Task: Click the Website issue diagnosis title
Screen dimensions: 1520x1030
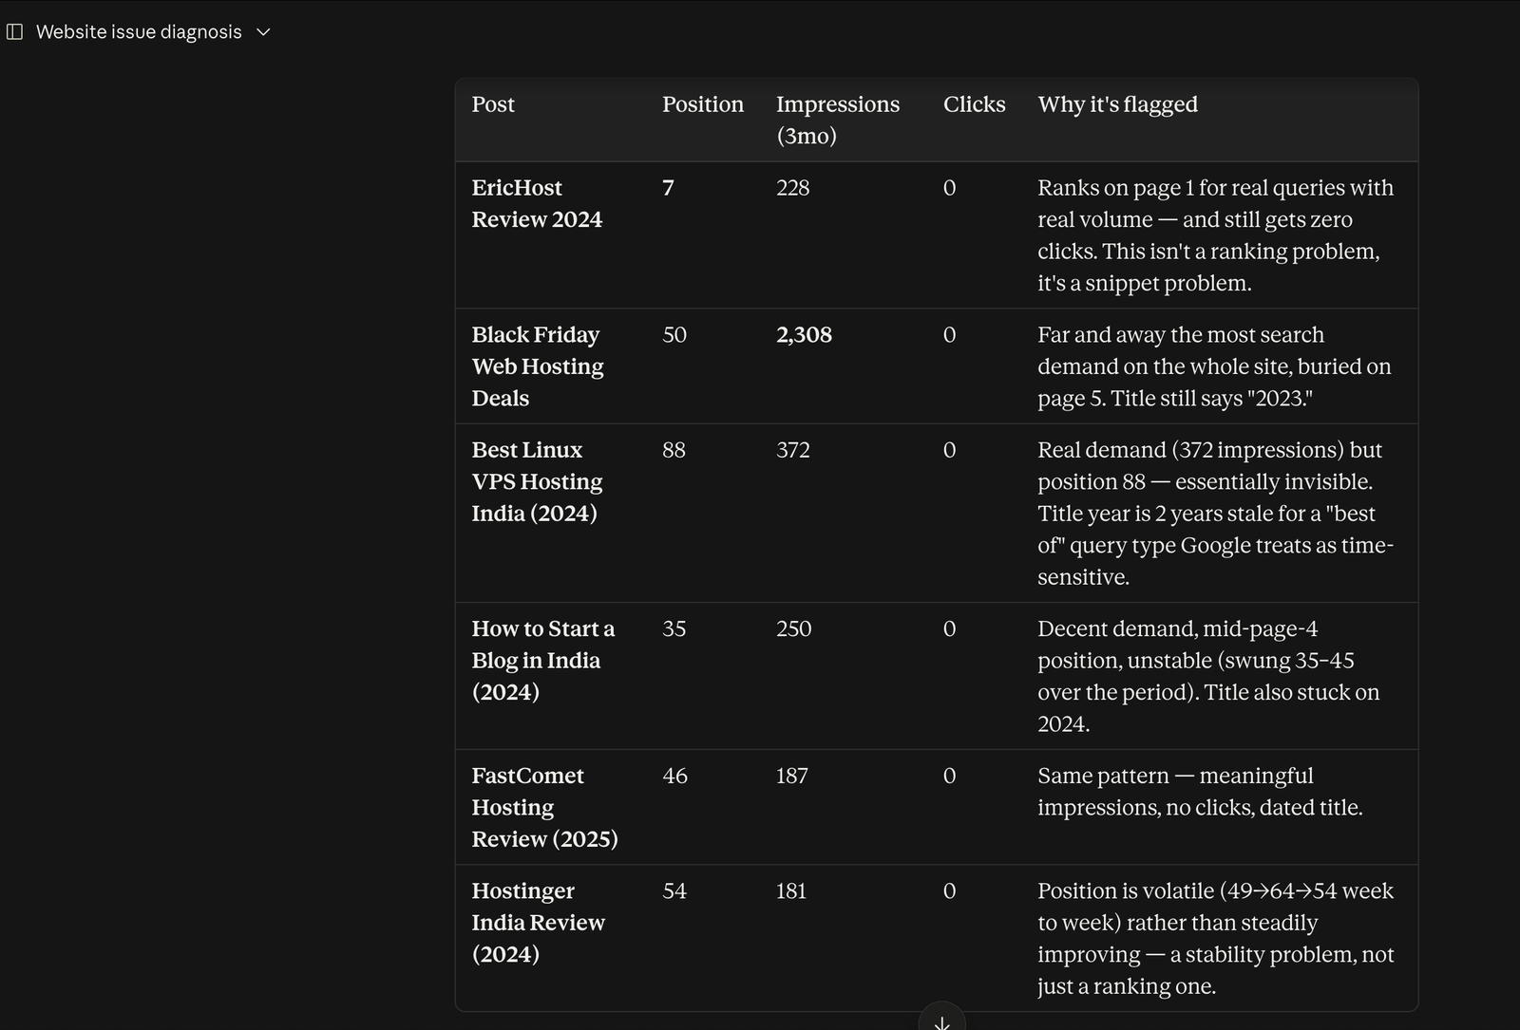Action: (x=139, y=32)
